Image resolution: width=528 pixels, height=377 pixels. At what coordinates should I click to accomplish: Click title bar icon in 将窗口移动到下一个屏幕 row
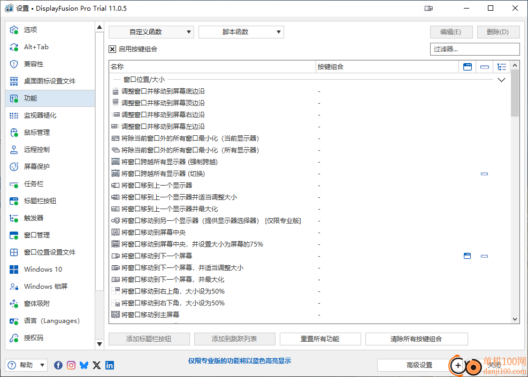468,256
